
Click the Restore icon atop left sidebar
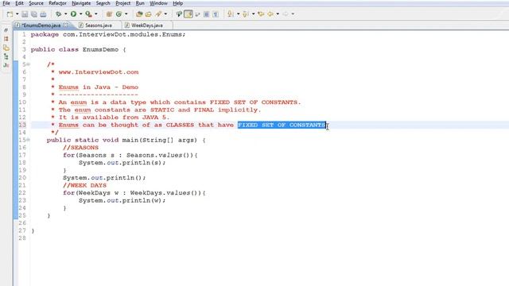coord(6,30)
